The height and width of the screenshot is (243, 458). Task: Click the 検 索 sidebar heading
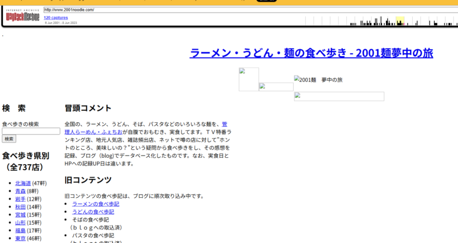pos(14,108)
